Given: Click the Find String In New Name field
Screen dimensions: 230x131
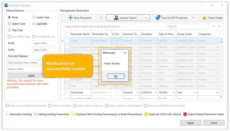Looking at the screenshot, I should (25, 63).
